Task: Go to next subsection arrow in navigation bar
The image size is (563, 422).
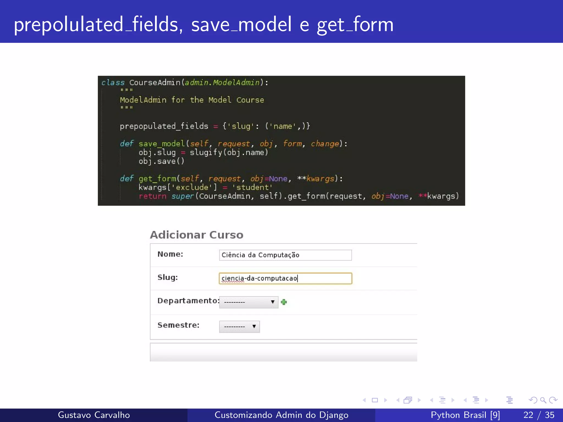Action: pyautogui.click(x=453, y=400)
